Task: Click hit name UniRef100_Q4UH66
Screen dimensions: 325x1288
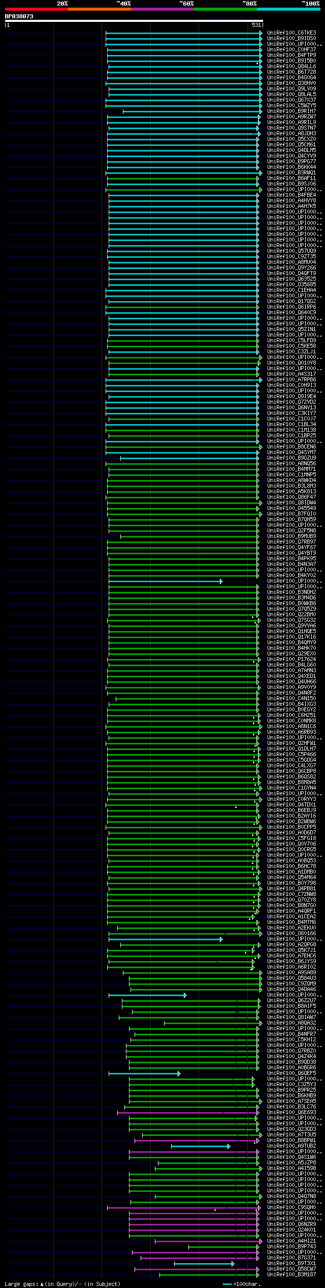Action: 291,682
